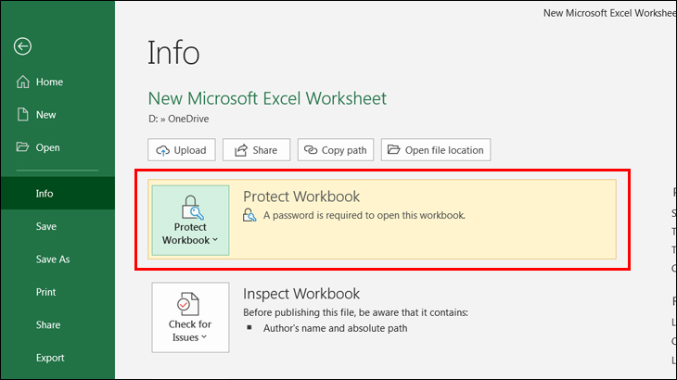Click the Open folder icon

coord(24,147)
